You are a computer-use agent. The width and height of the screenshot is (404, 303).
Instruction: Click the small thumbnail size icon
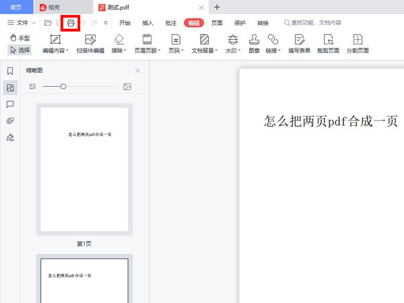pos(32,86)
